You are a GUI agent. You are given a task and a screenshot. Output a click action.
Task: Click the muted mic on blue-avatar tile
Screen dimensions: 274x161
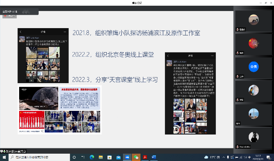click(x=237, y=76)
